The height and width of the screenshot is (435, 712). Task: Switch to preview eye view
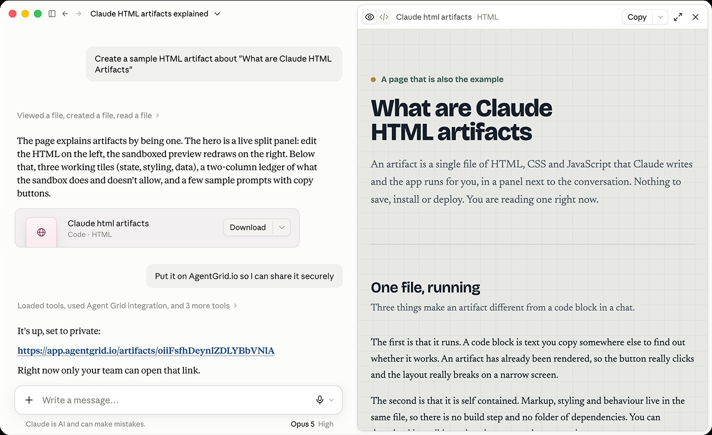370,17
